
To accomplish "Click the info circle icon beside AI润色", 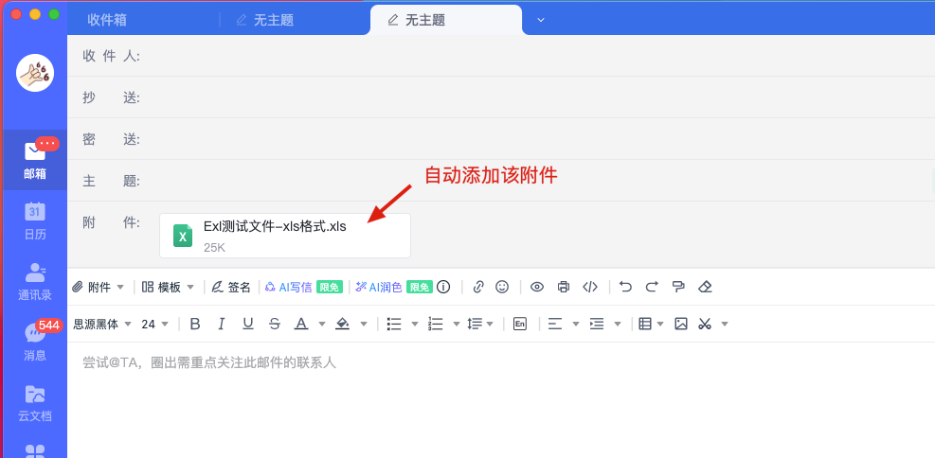I will click(443, 287).
